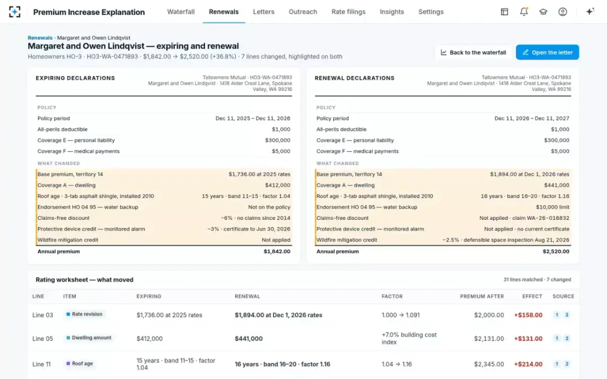Click the Roof age tag
The image size is (607, 379).
pyautogui.click(x=79, y=363)
